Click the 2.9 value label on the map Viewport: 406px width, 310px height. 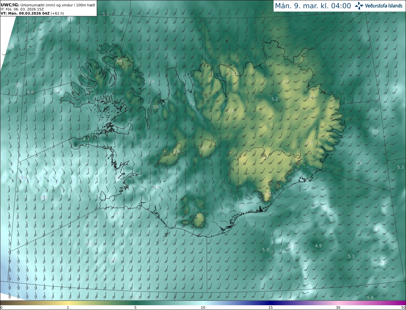(176, 152)
